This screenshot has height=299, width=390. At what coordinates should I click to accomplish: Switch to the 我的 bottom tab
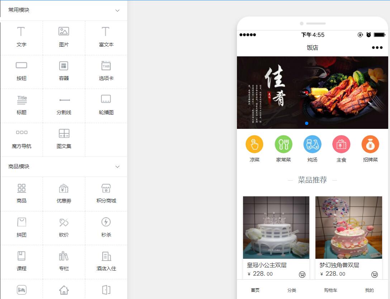pyautogui.click(x=369, y=290)
